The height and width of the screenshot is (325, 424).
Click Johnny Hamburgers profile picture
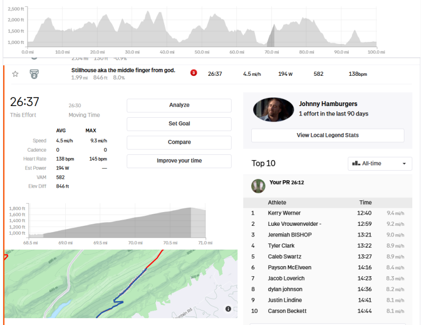[x=273, y=109]
